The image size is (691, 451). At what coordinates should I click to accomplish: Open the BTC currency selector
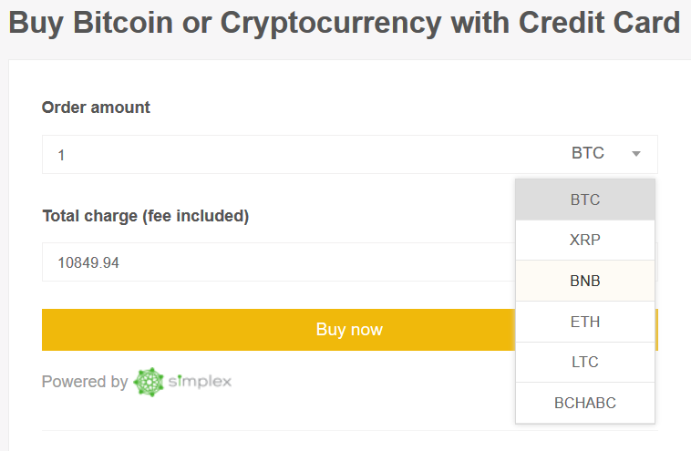click(x=606, y=153)
